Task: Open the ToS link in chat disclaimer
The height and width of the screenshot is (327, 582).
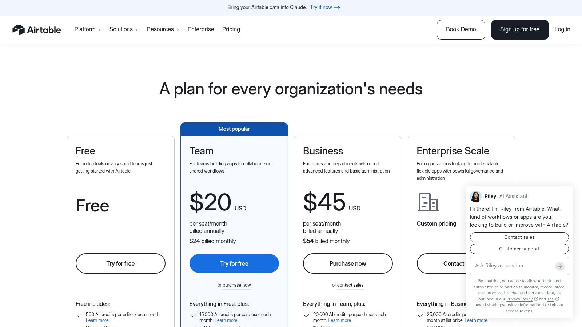Action: click(553, 299)
